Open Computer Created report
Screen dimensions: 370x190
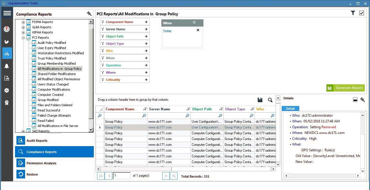point(50,95)
